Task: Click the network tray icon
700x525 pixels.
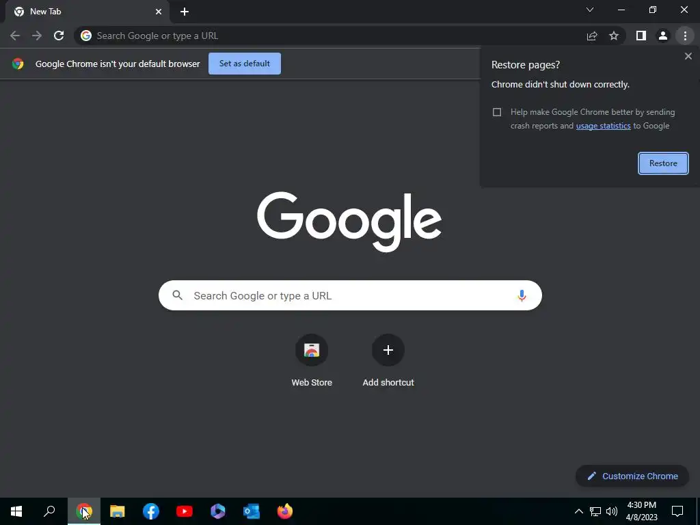Action: coord(595,511)
